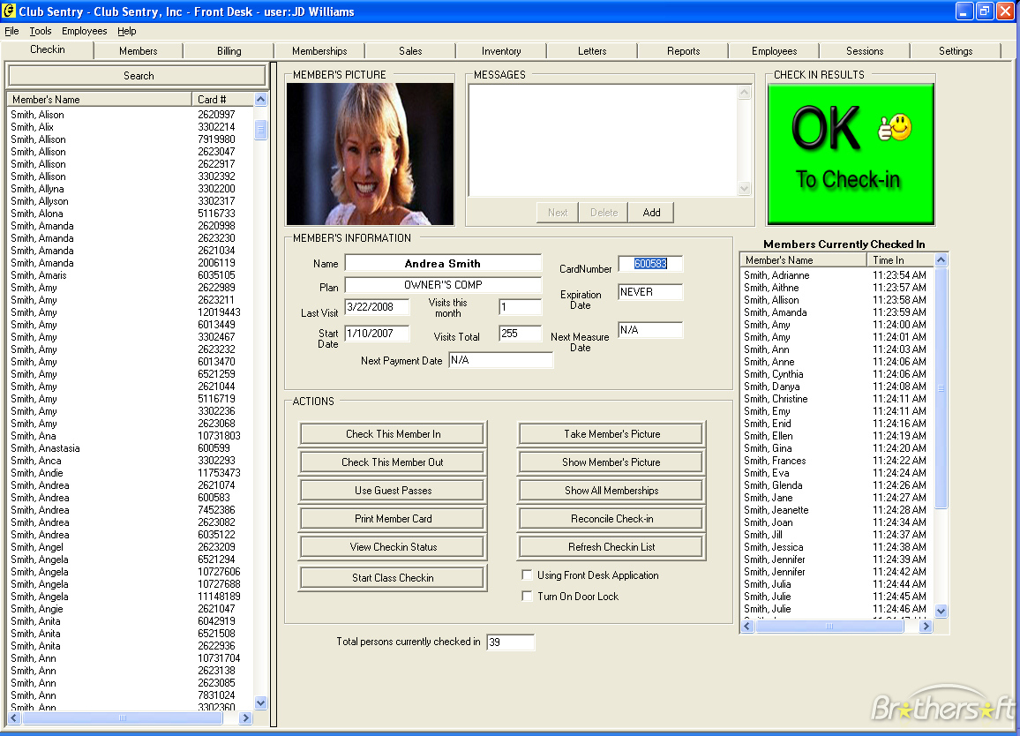Click Take Member's Picture button
Screen dimensions: 1020x736
point(611,434)
